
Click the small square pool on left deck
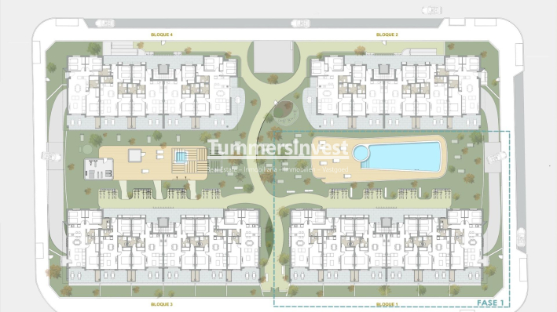[x=181, y=156]
